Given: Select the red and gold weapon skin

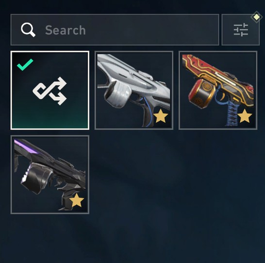Looking at the screenshot, I should [218, 90].
